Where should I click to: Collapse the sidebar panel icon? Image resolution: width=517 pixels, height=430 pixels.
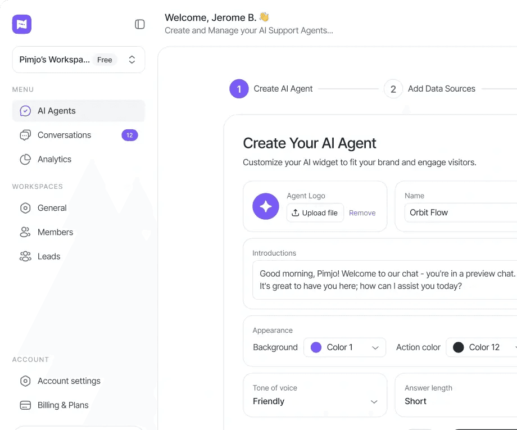(x=140, y=24)
